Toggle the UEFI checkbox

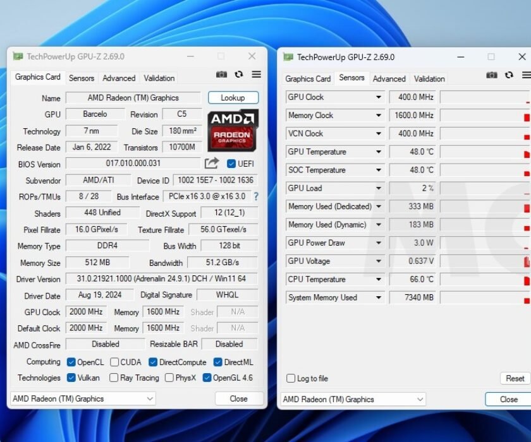[231, 164]
